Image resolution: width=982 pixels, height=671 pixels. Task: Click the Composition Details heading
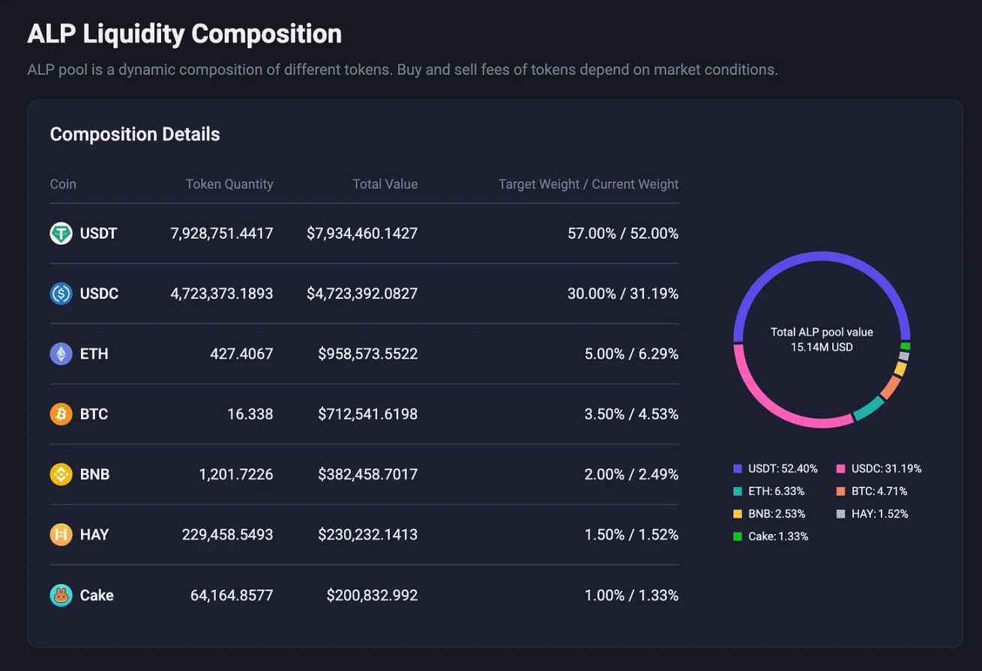point(135,134)
